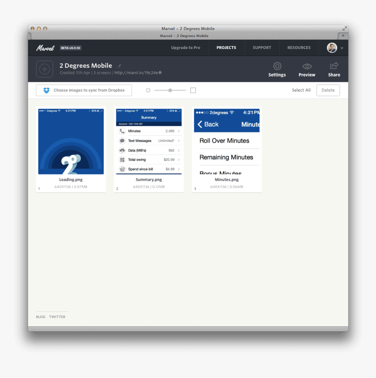
Task: Click the Marvel logo
Action: [x=45, y=48]
